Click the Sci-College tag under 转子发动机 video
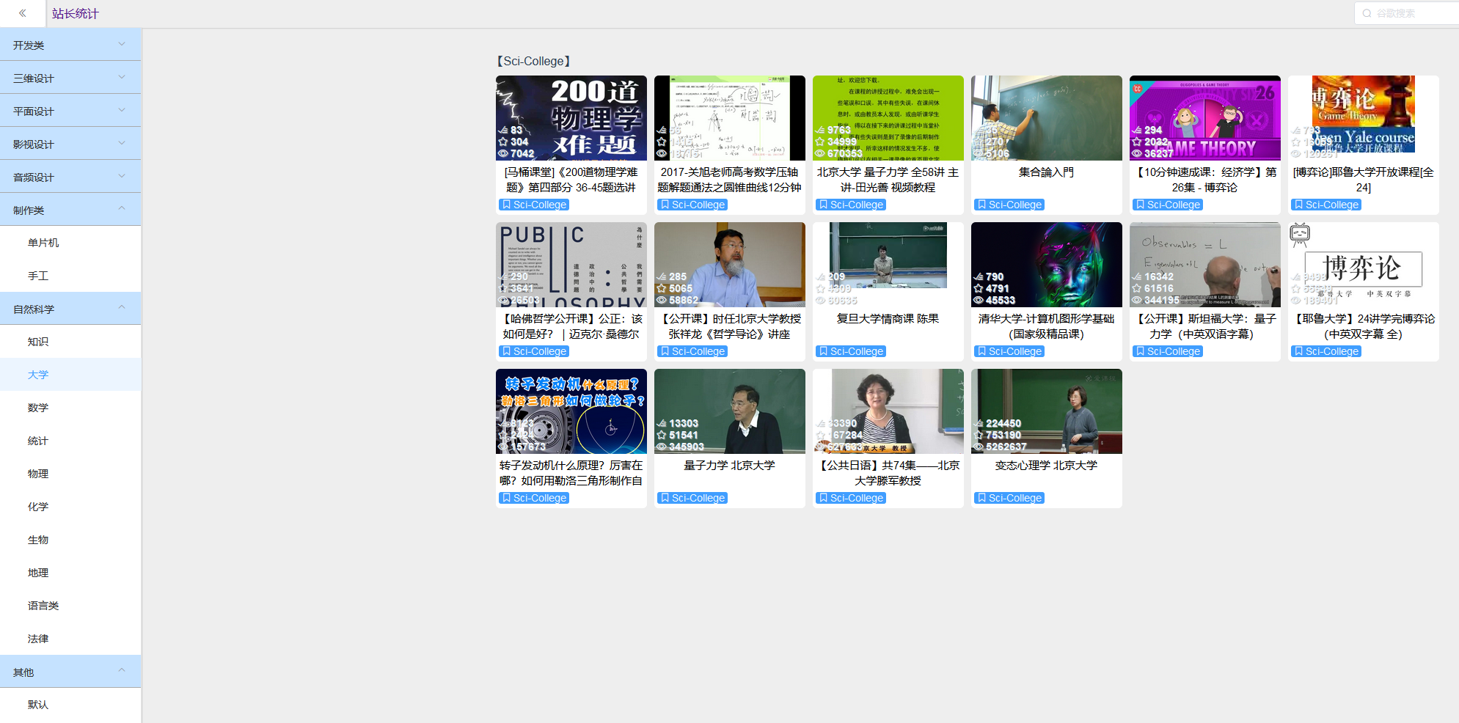Image resolution: width=1459 pixels, height=723 pixels. [x=534, y=498]
